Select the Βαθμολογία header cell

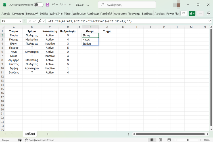click(x=68, y=31)
